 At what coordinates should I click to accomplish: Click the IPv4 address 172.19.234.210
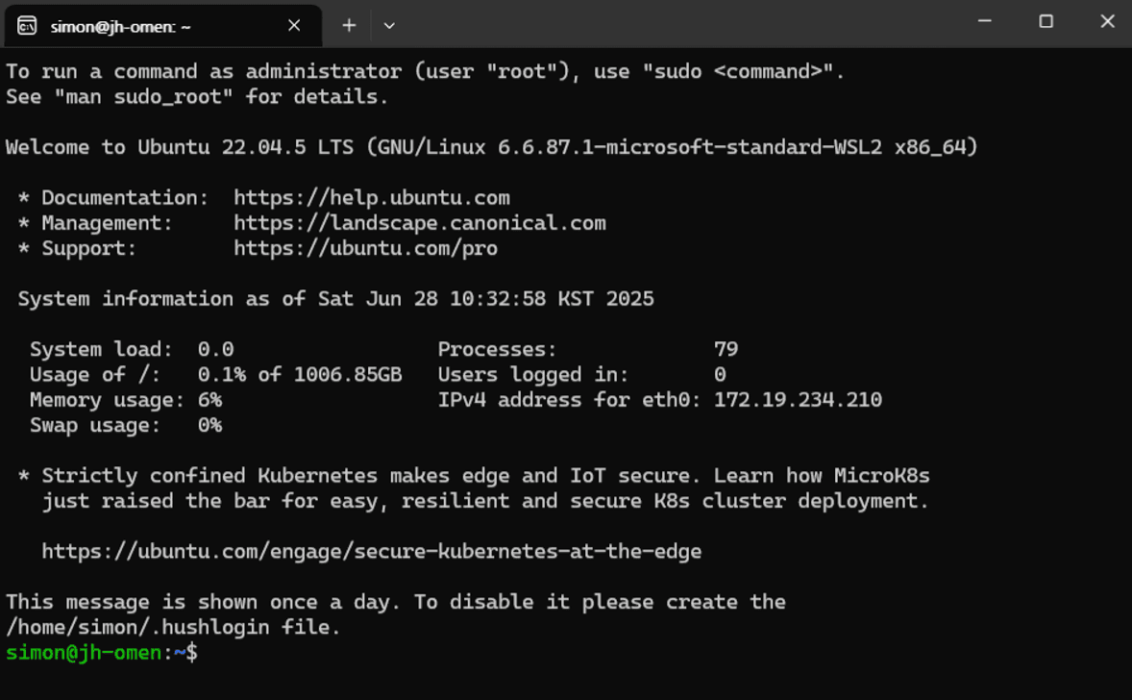coord(798,399)
